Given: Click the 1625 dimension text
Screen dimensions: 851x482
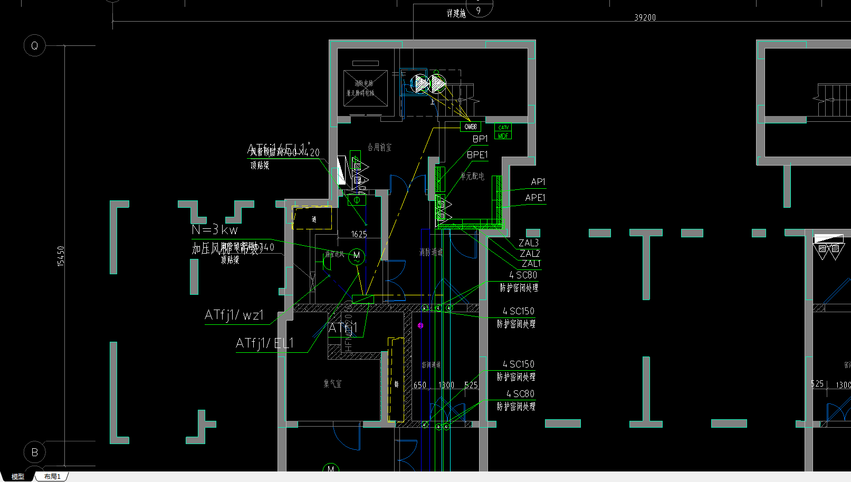Looking at the screenshot, I should click(359, 234).
